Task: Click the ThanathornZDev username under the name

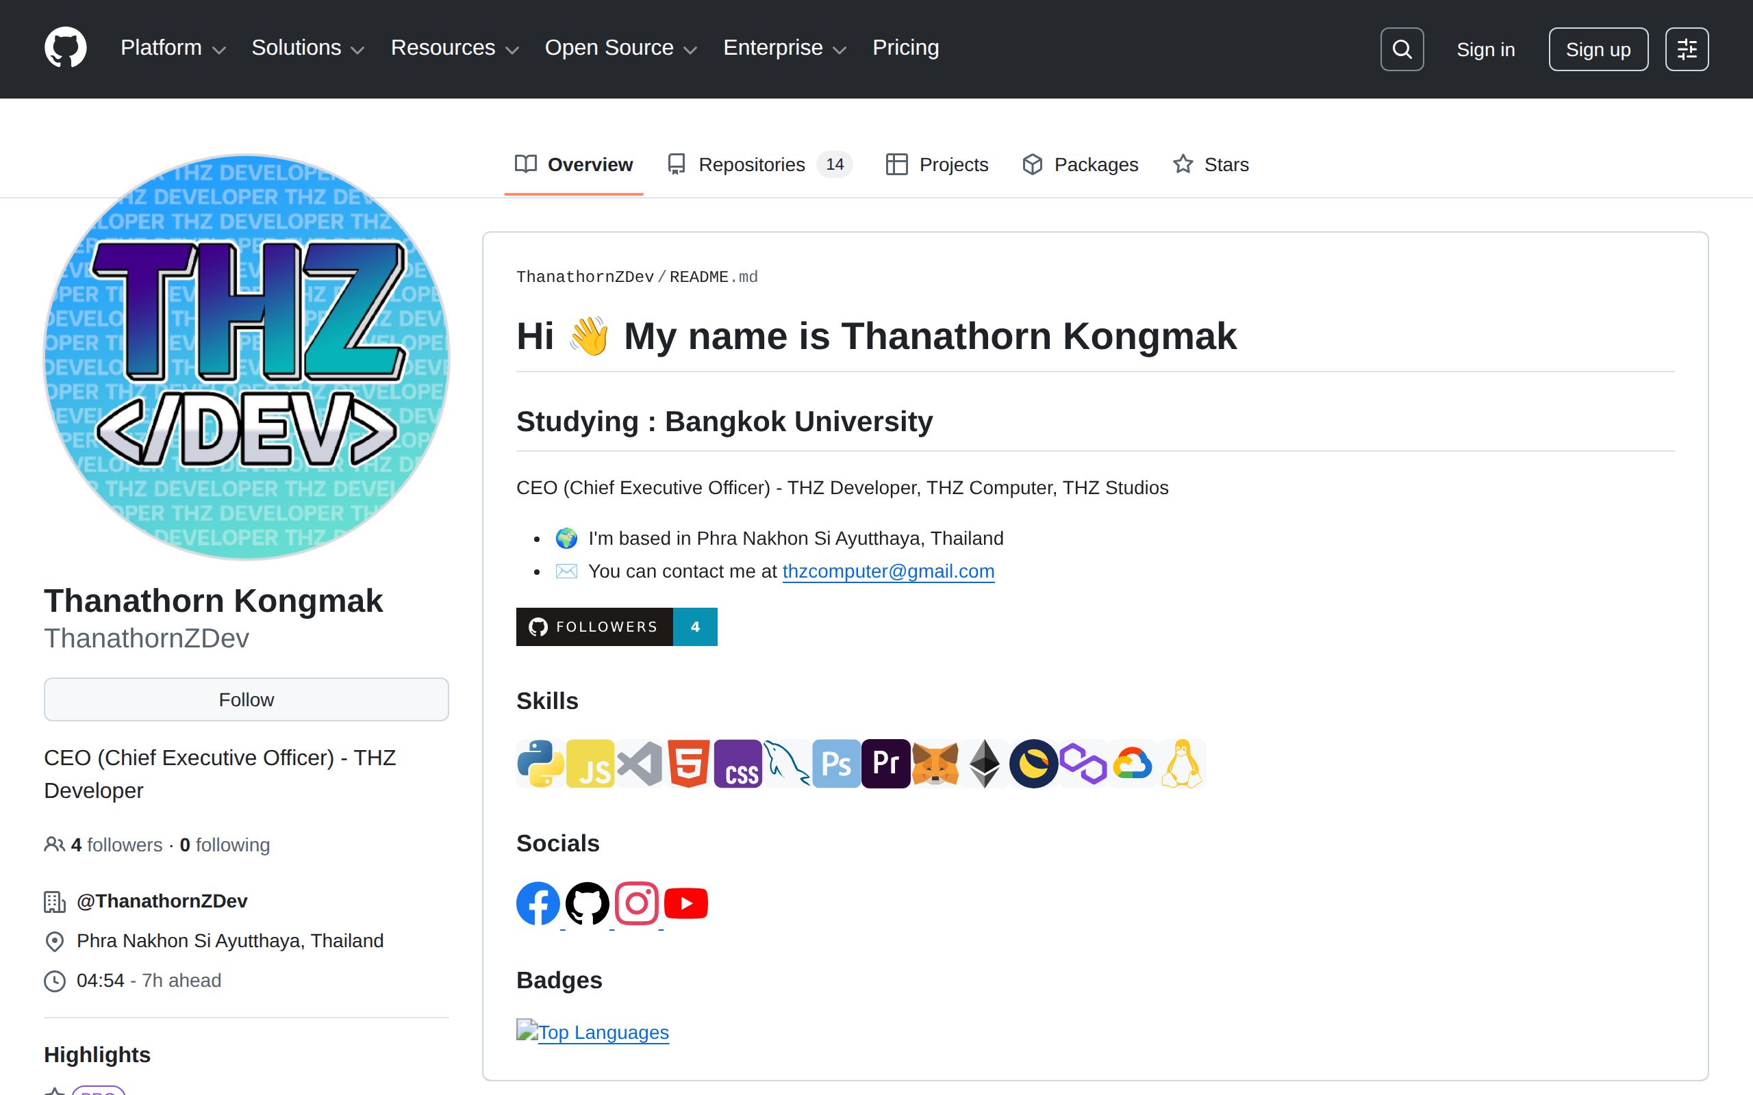Action: [x=147, y=638]
